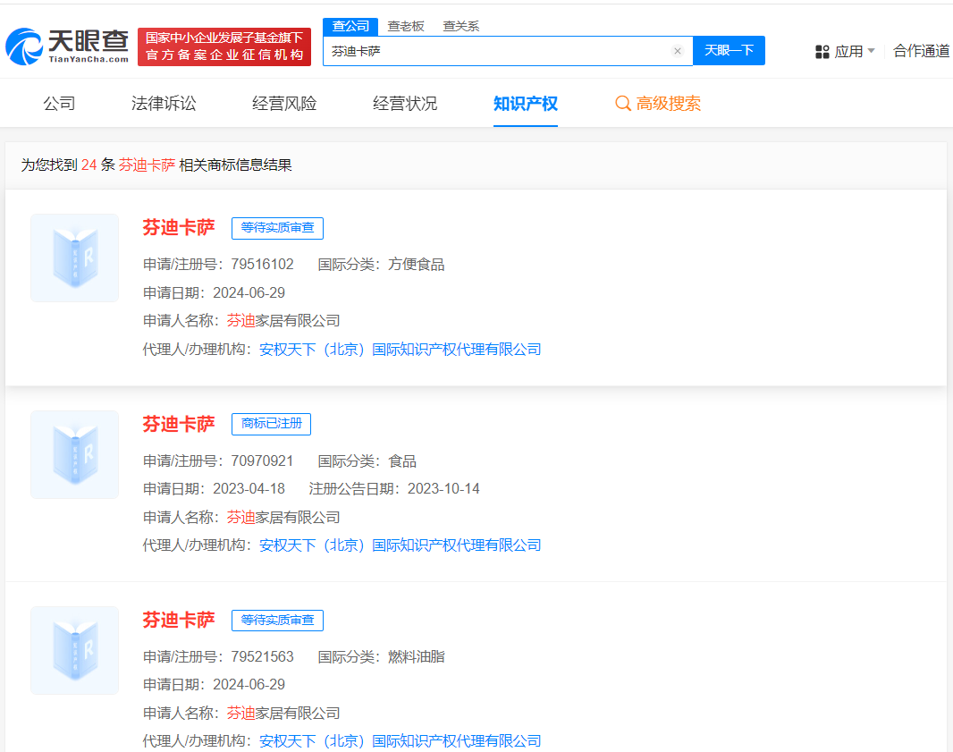Click applicant 芬迪家居有限公司 of trademark 79521563

283,713
